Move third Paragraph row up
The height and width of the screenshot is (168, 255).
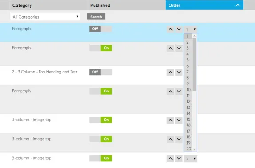(170, 92)
